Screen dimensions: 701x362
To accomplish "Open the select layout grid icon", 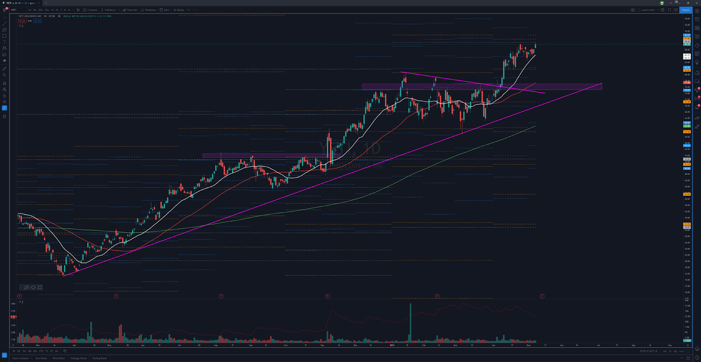I will coord(633,10).
